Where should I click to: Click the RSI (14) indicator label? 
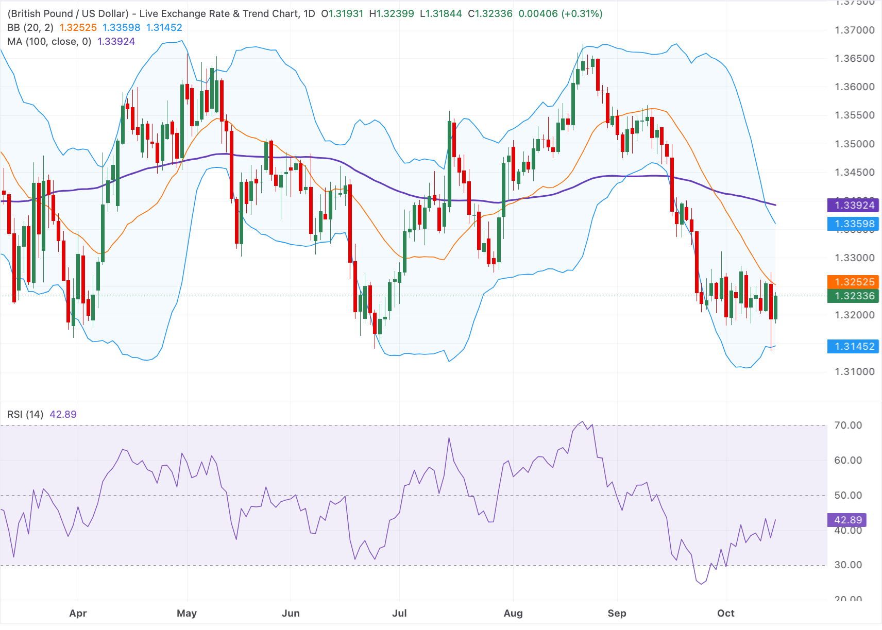[25, 414]
